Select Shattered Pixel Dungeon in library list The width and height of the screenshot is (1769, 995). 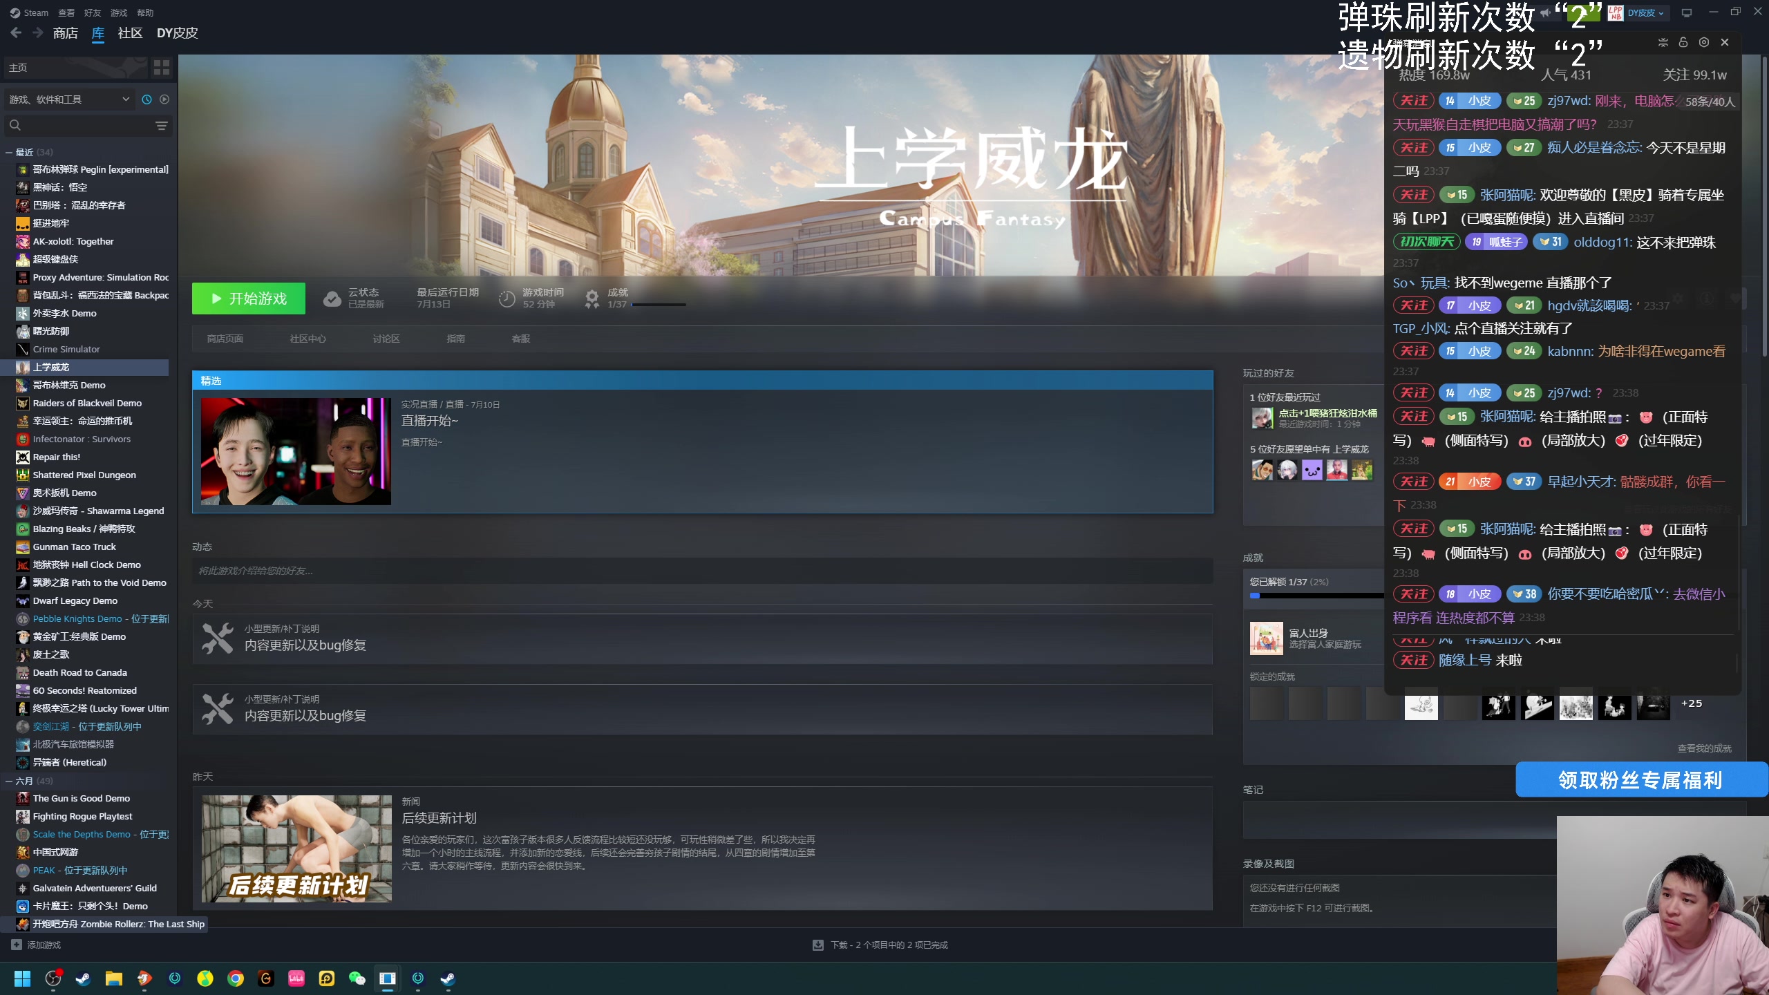point(92,475)
